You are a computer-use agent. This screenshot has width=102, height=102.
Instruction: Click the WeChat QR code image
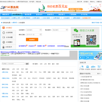pyautogui.click(x=91, y=40)
